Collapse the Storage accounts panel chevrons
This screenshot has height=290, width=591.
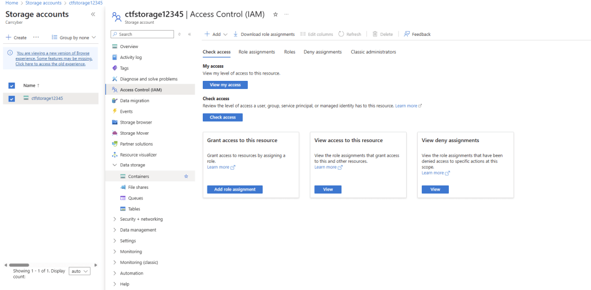pyautogui.click(x=94, y=14)
